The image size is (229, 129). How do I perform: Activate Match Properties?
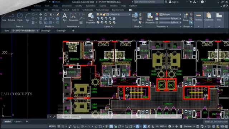coord(150,18)
